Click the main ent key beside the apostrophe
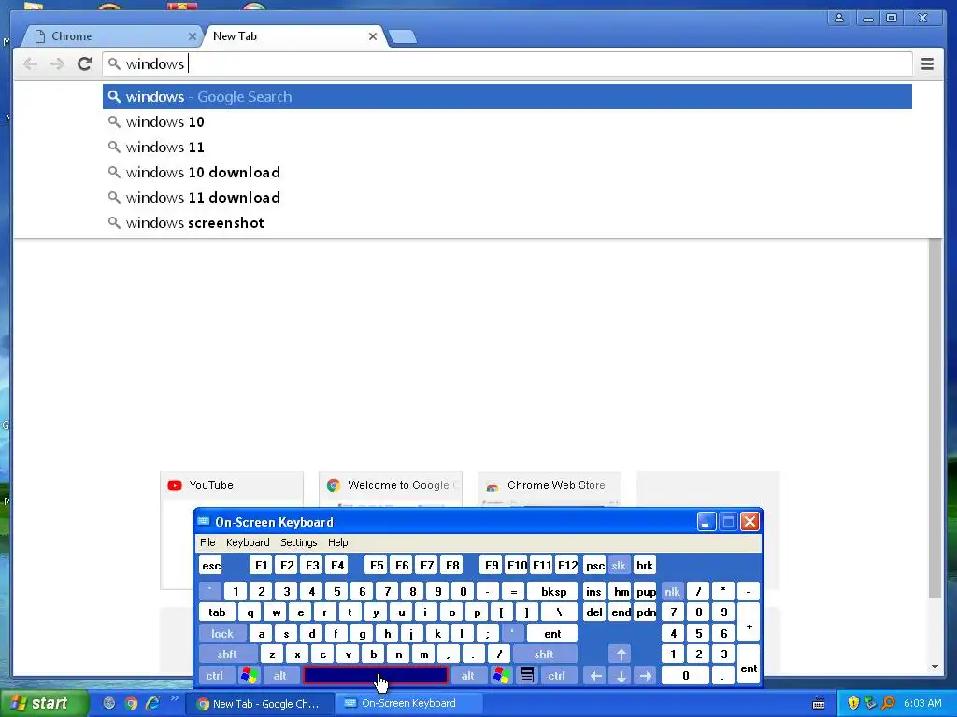 click(552, 634)
